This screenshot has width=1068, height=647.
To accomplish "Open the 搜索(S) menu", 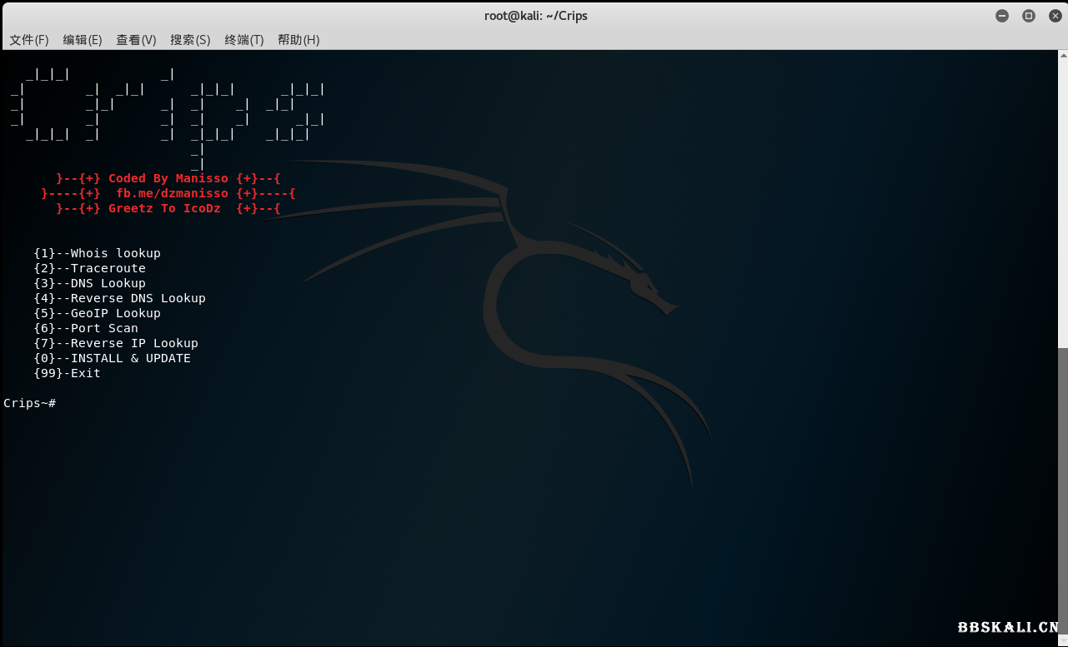I will coord(190,40).
